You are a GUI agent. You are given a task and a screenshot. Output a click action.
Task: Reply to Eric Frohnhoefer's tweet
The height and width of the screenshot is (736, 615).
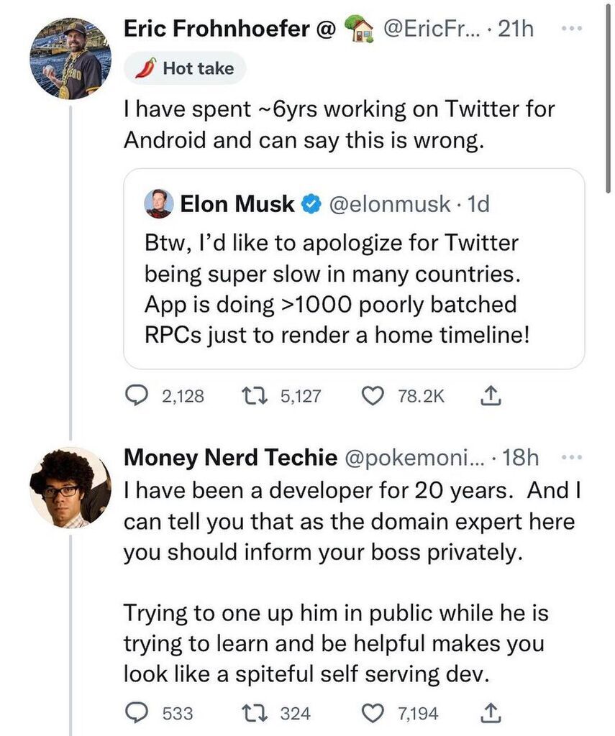point(136,395)
